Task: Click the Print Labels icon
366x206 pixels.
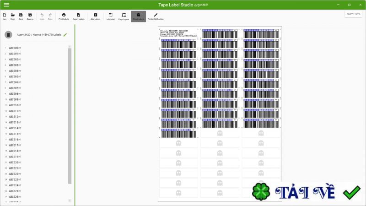Action: (64, 16)
